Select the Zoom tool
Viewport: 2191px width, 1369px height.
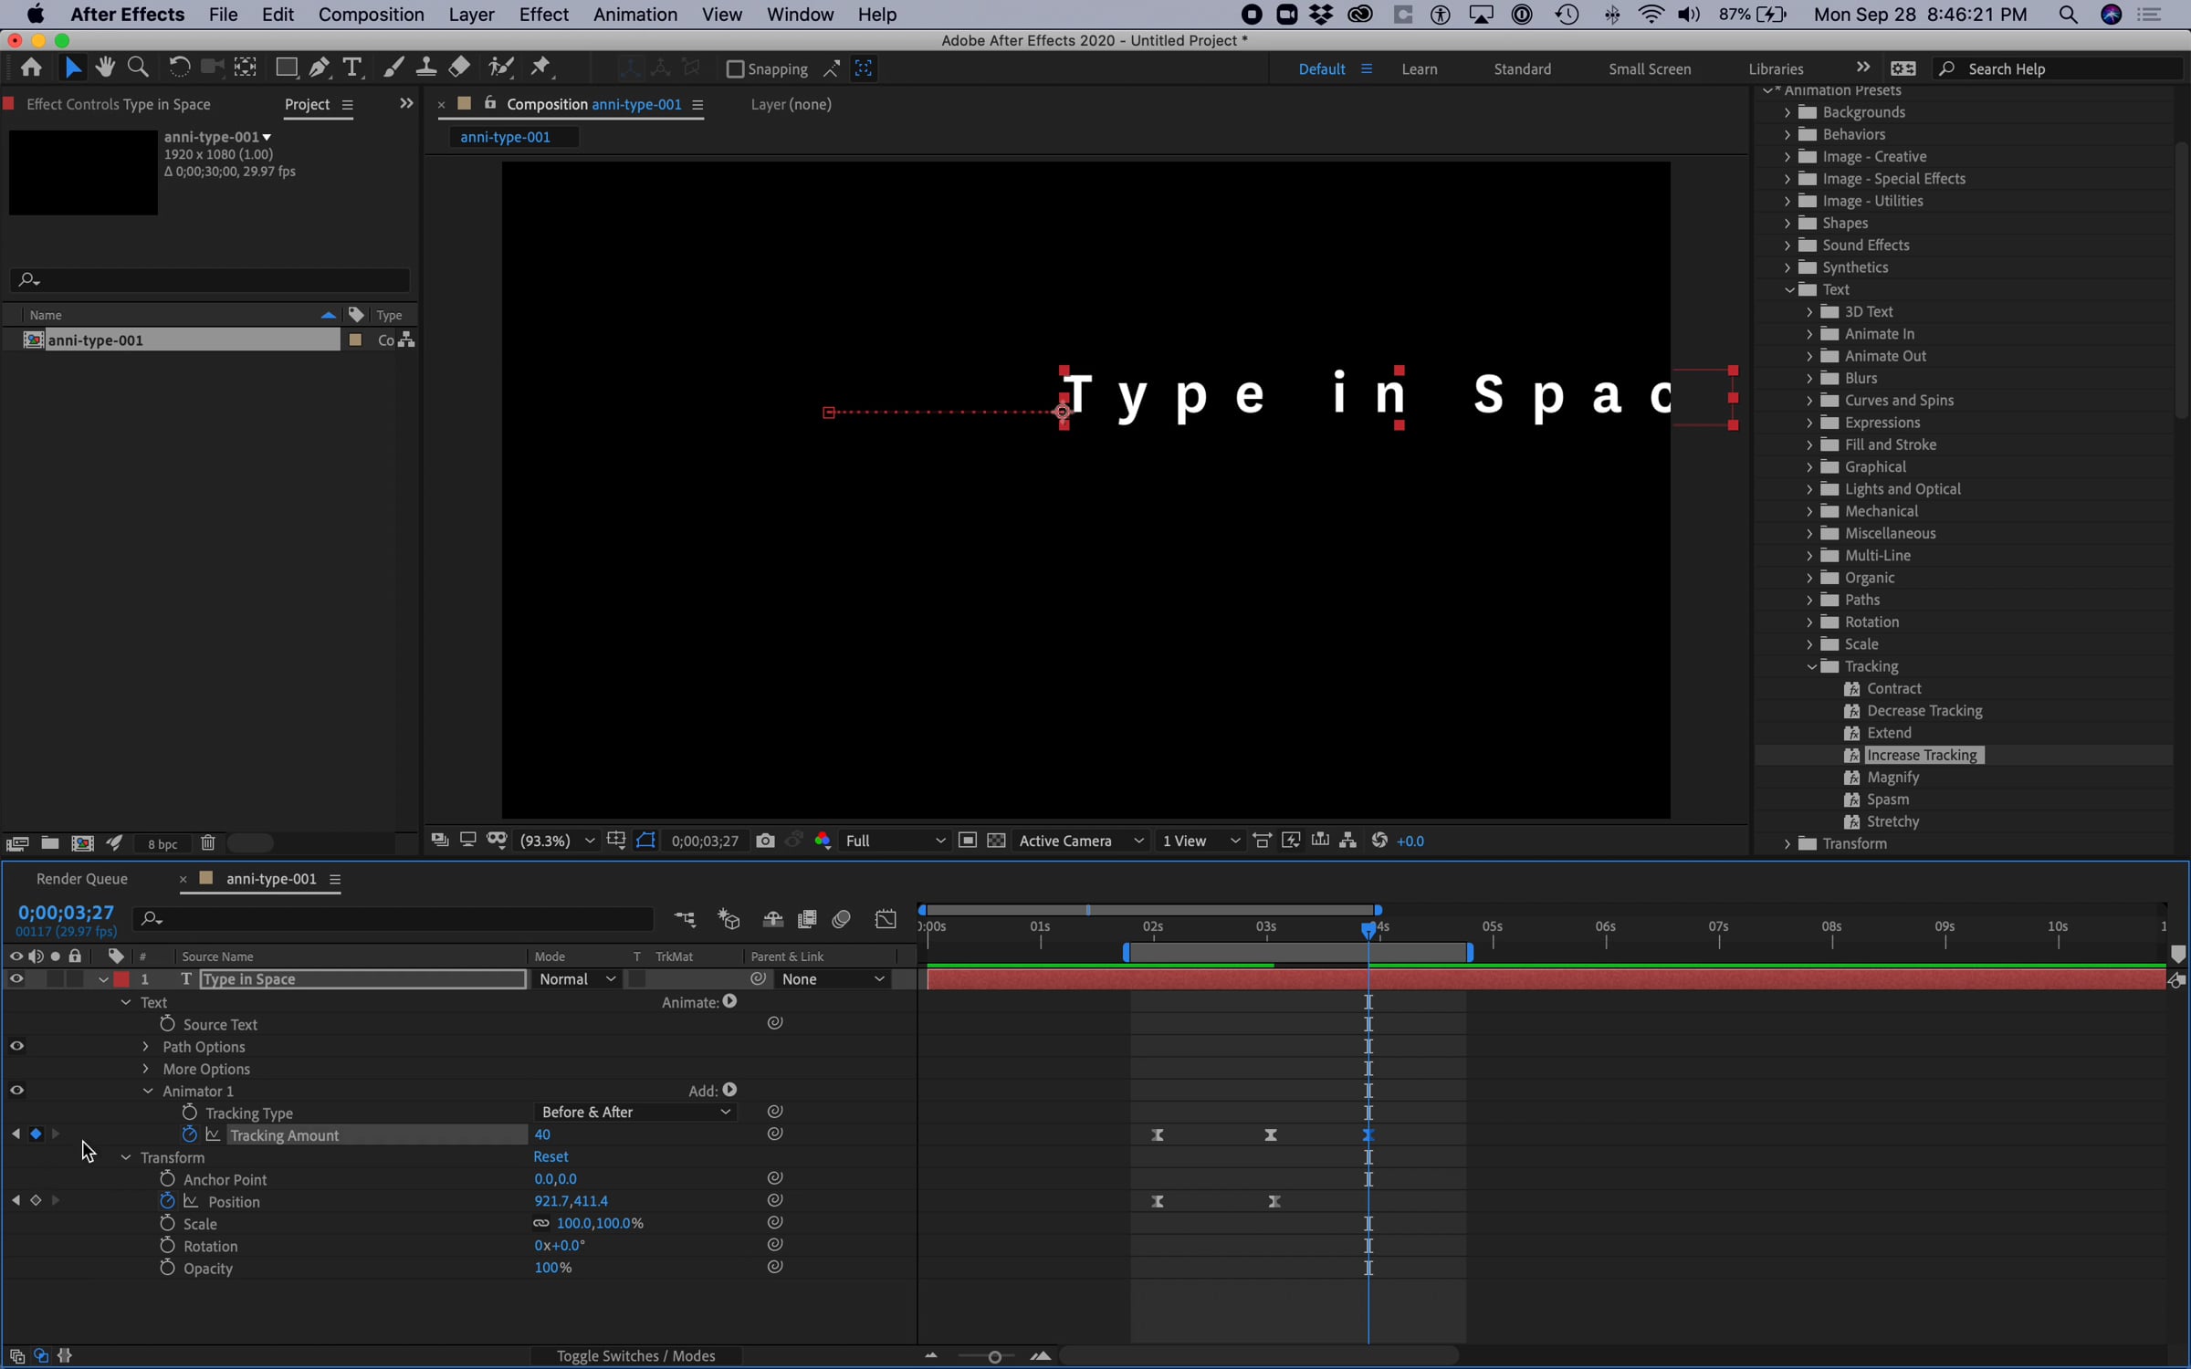[138, 68]
